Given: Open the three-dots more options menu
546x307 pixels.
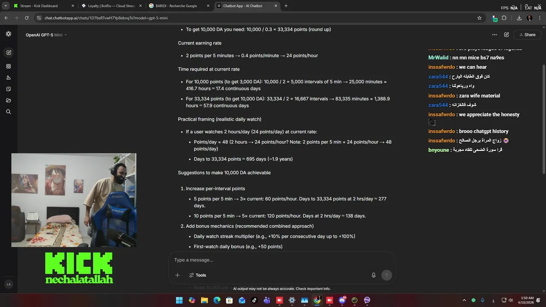Looking at the screenshot, I should tap(494, 35).
